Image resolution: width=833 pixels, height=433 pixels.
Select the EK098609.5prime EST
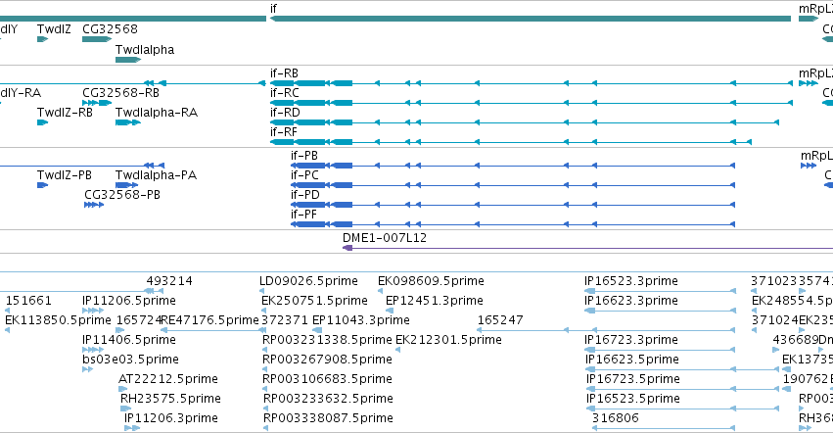(x=431, y=281)
